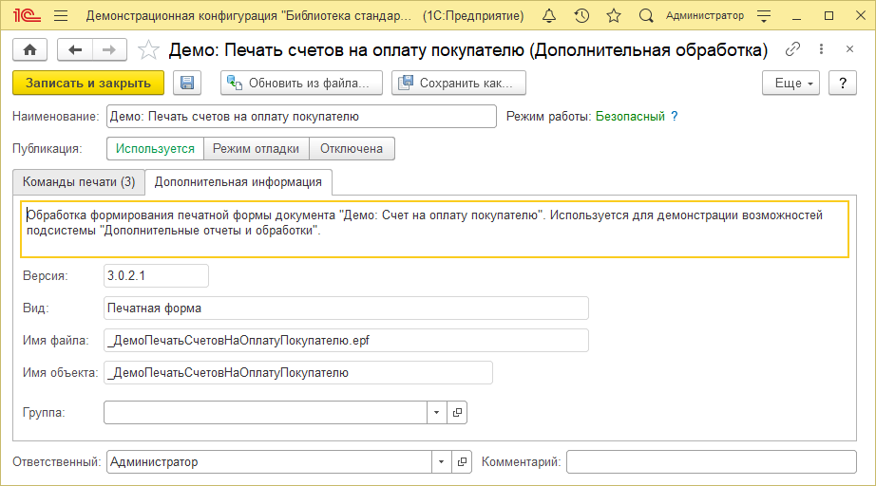
Task: Set publication to 'Режим отладки'
Action: pos(257,149)
